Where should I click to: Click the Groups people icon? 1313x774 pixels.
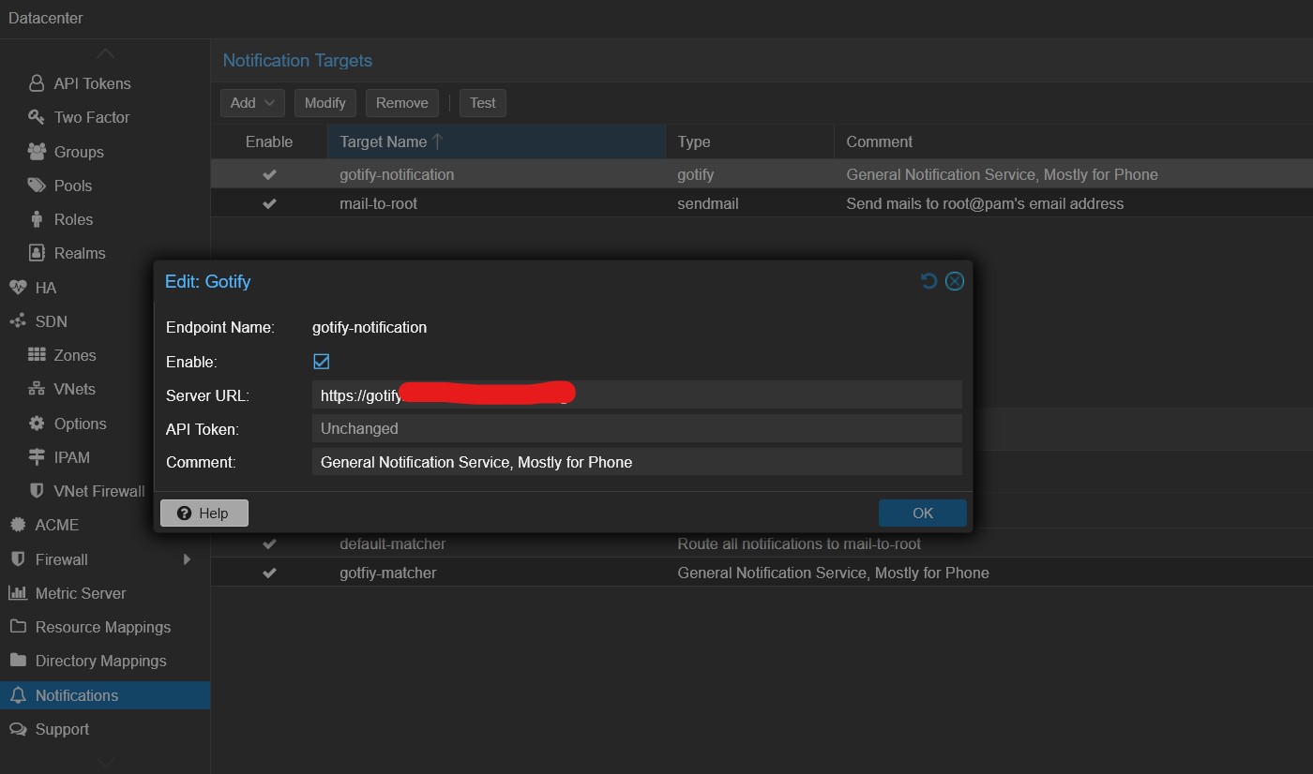[37, 151]
